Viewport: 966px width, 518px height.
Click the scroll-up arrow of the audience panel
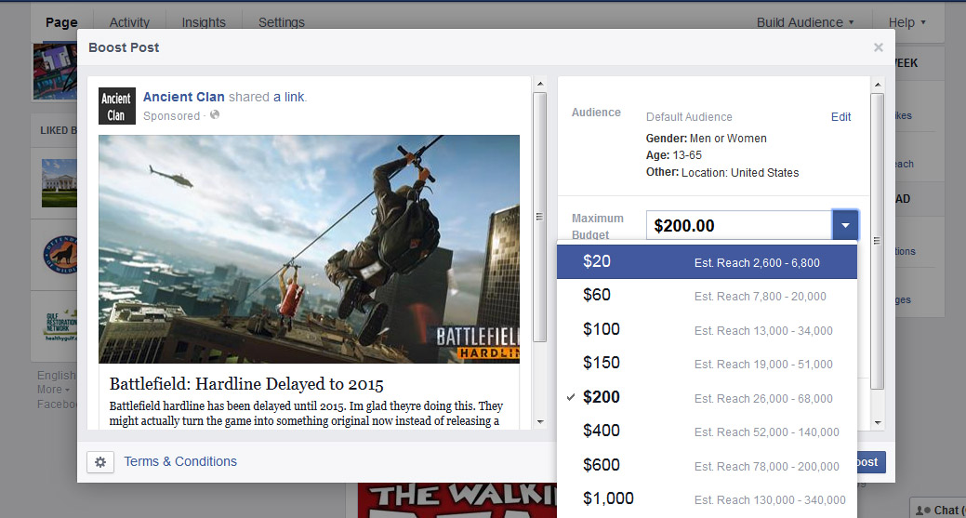878,84
